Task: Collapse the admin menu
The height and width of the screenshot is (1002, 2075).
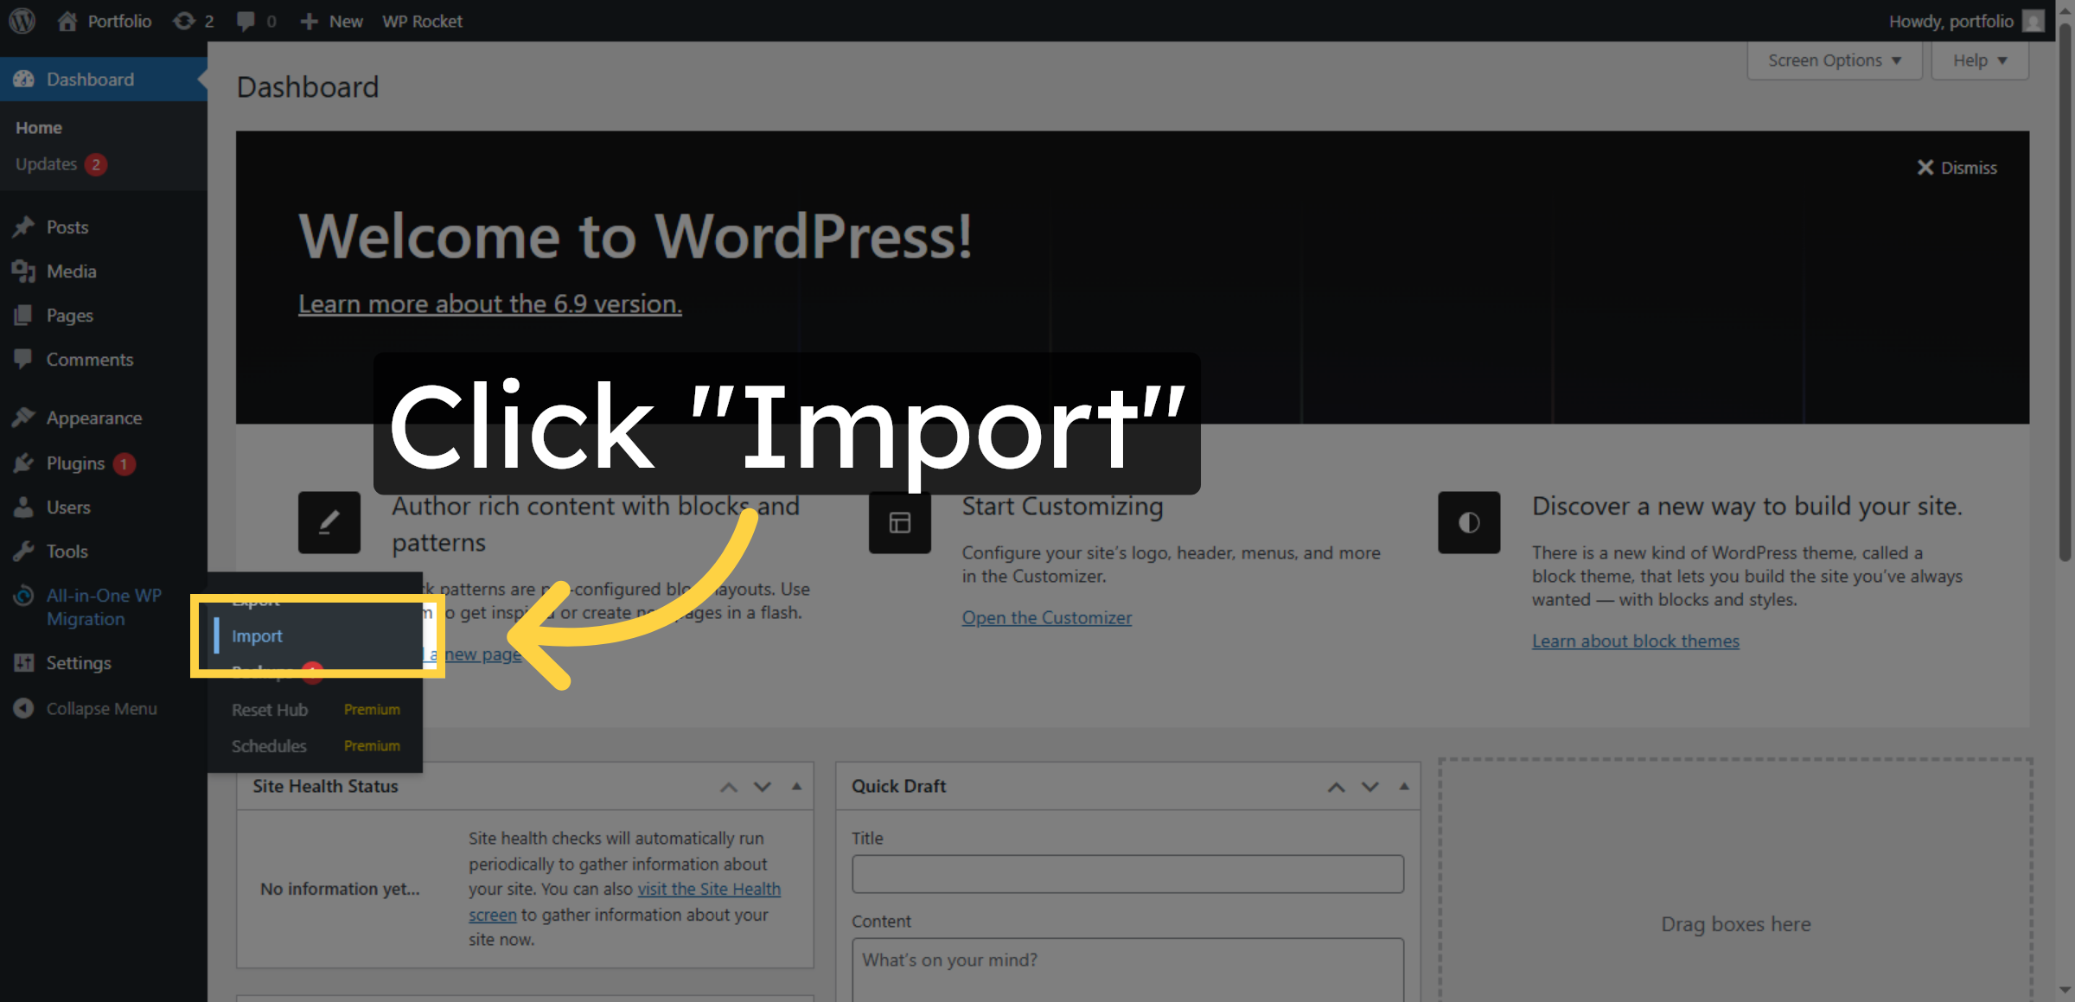Action: coord(101,707)
